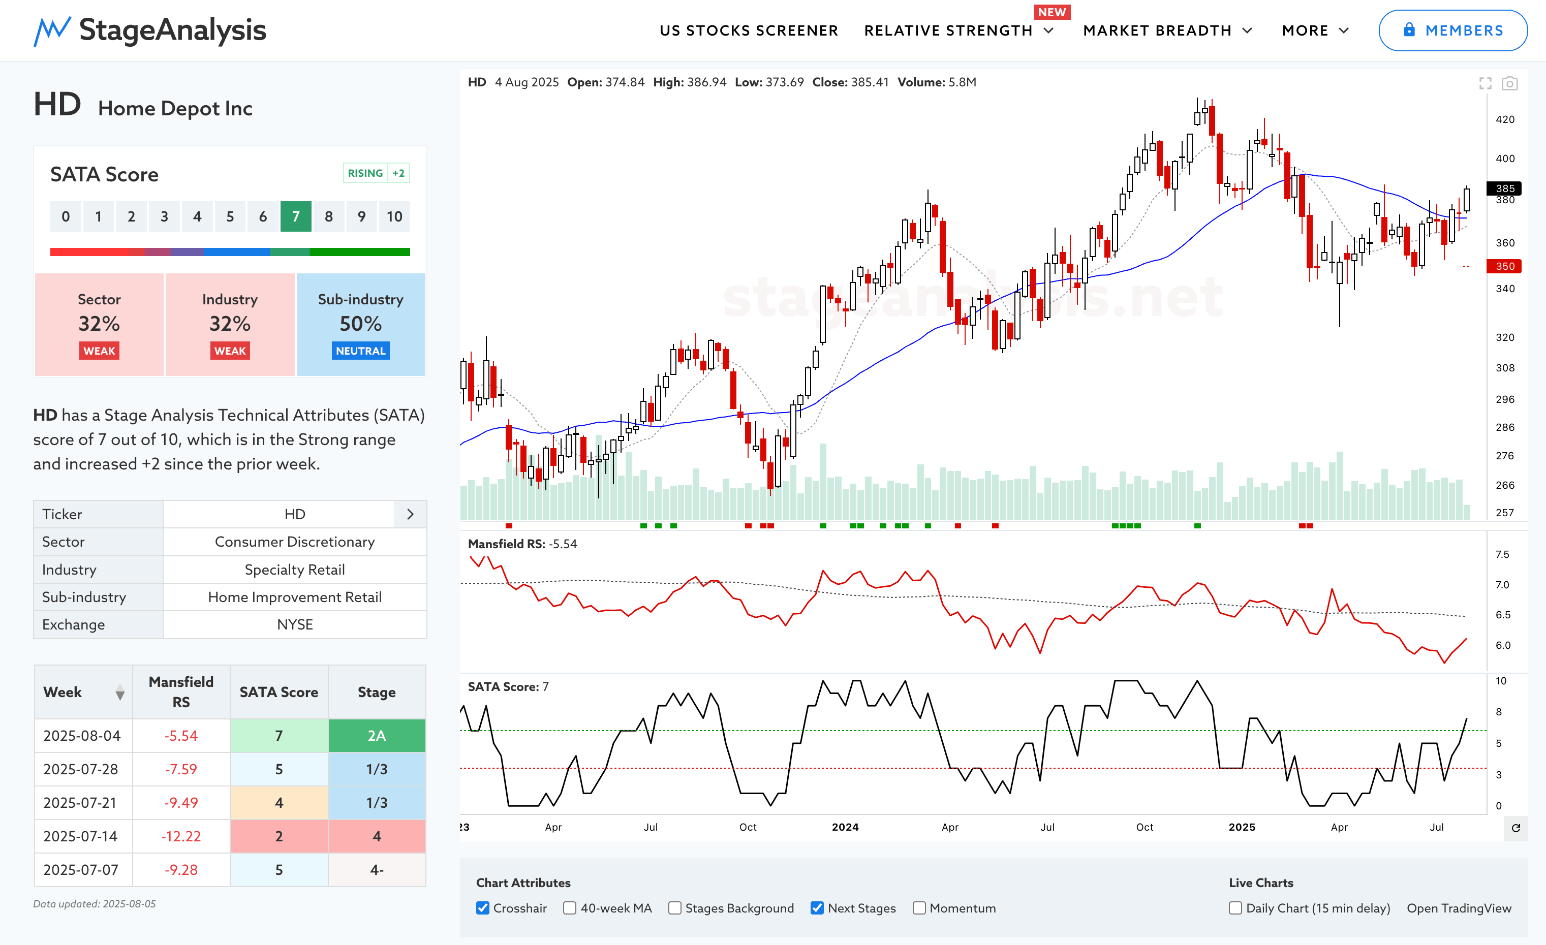Click score 0 box in SATA scale
The width and height of the screenshot is (1546, 945).
66,216
